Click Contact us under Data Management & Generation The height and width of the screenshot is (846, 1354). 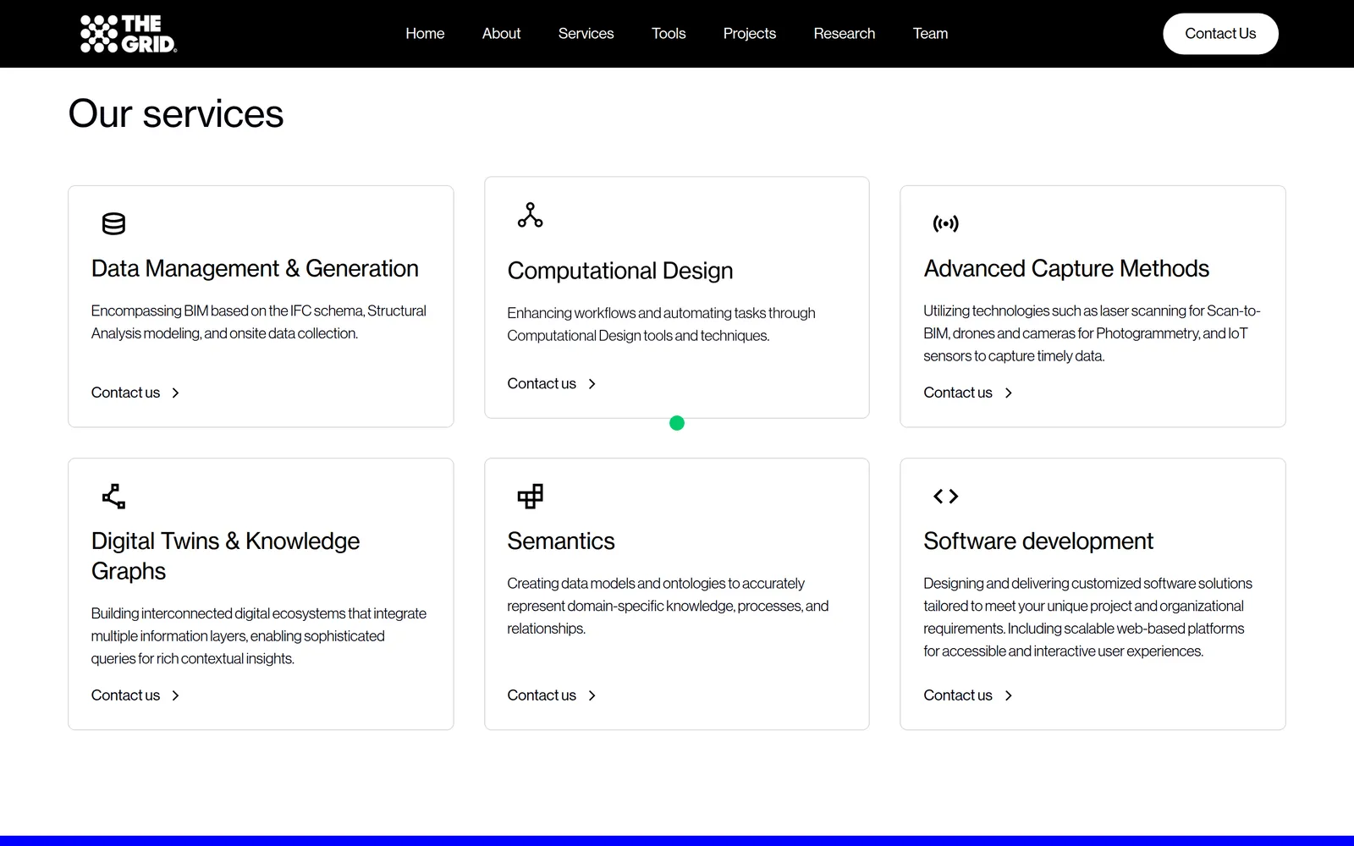click(x=125, y=393)
